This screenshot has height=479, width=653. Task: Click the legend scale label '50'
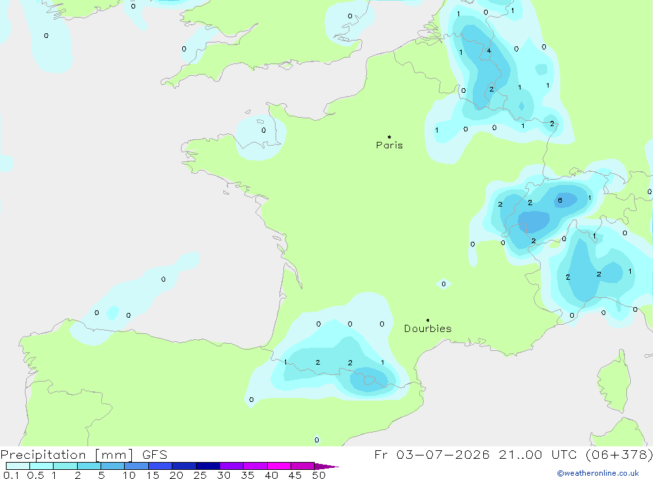(319, 475)
